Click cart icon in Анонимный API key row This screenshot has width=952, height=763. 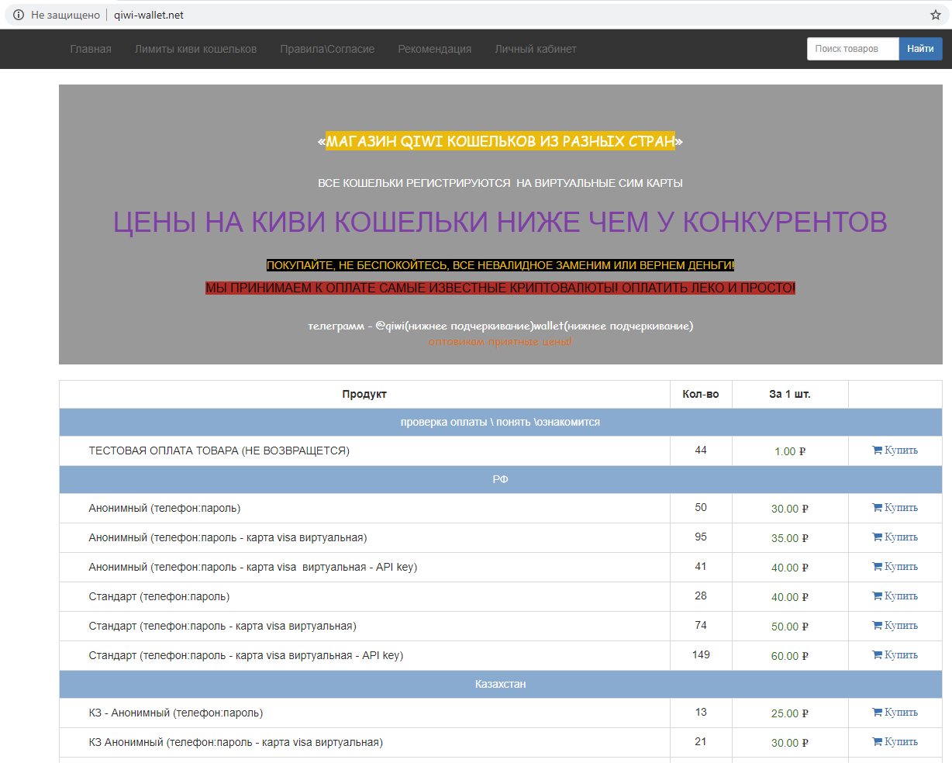click(877, 567)
